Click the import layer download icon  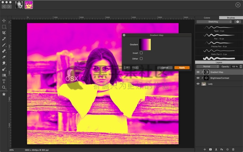tap(216, 149)
